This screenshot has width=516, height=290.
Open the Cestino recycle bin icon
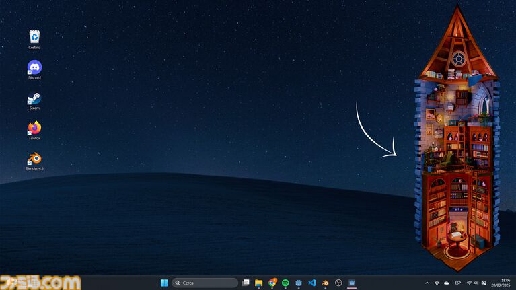(x=34, y=40)
